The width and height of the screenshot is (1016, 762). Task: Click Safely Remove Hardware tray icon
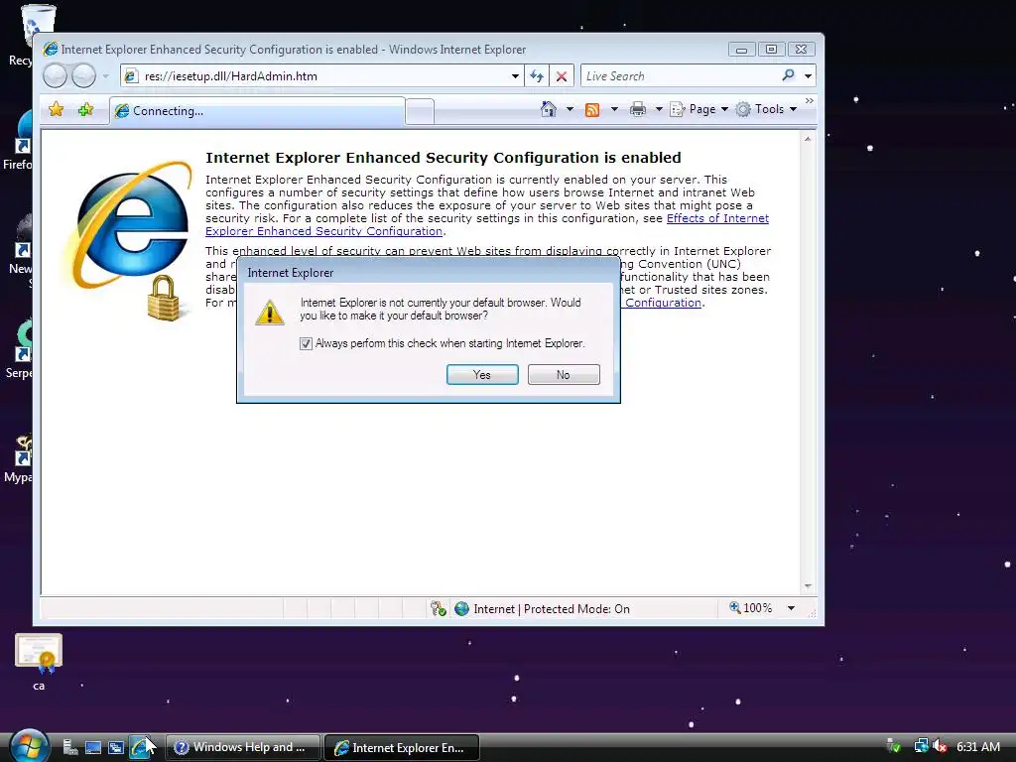[894, 746]
